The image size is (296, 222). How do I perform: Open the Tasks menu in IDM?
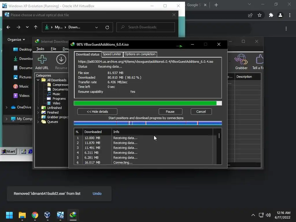40,49
